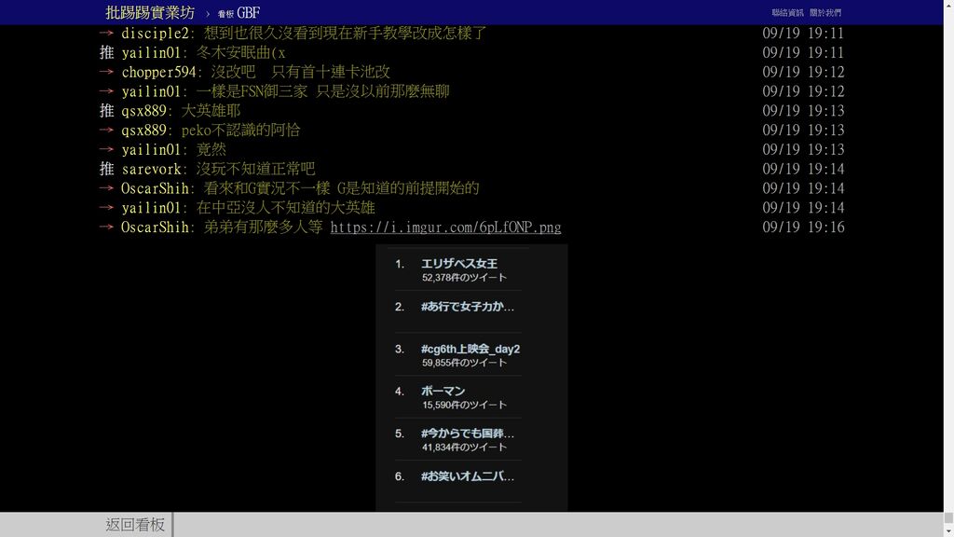Click the 41,834件のツイート count
The image size is (954, 537).
click(464, 447)
